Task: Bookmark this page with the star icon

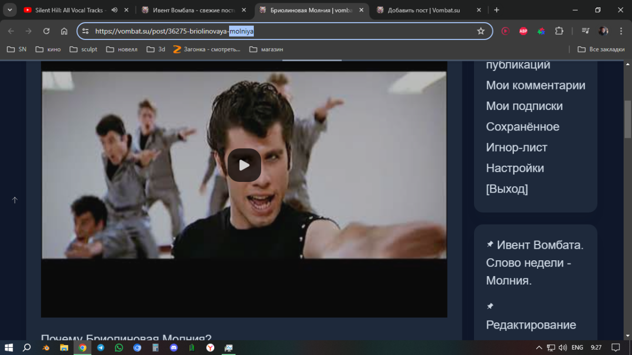Action: pyautogui.click(x=481, y=31)
